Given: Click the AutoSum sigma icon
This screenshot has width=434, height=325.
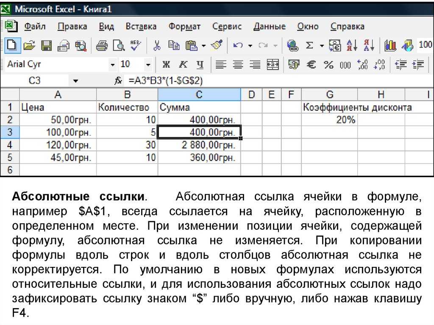Looking at the screenshot, I should point(309,45).
